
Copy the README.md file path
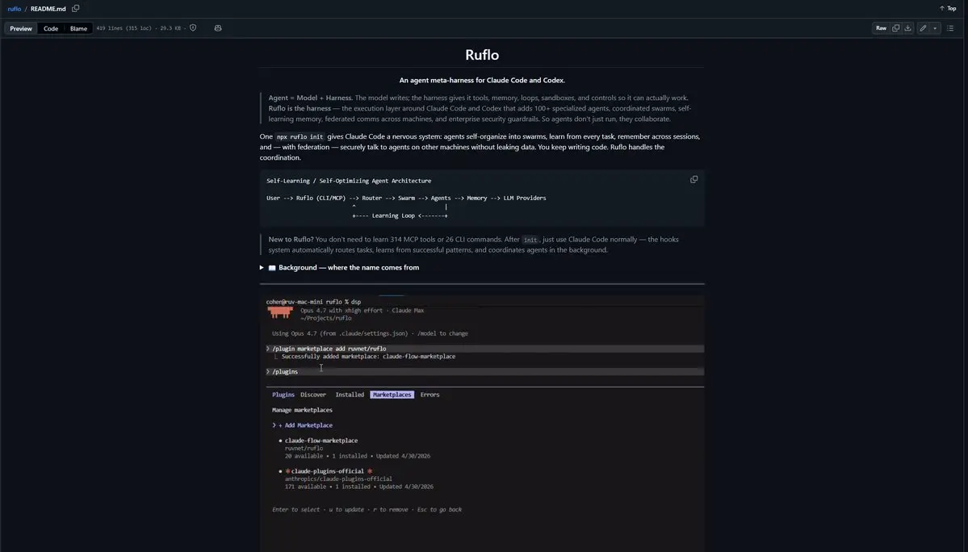[75, 9]
